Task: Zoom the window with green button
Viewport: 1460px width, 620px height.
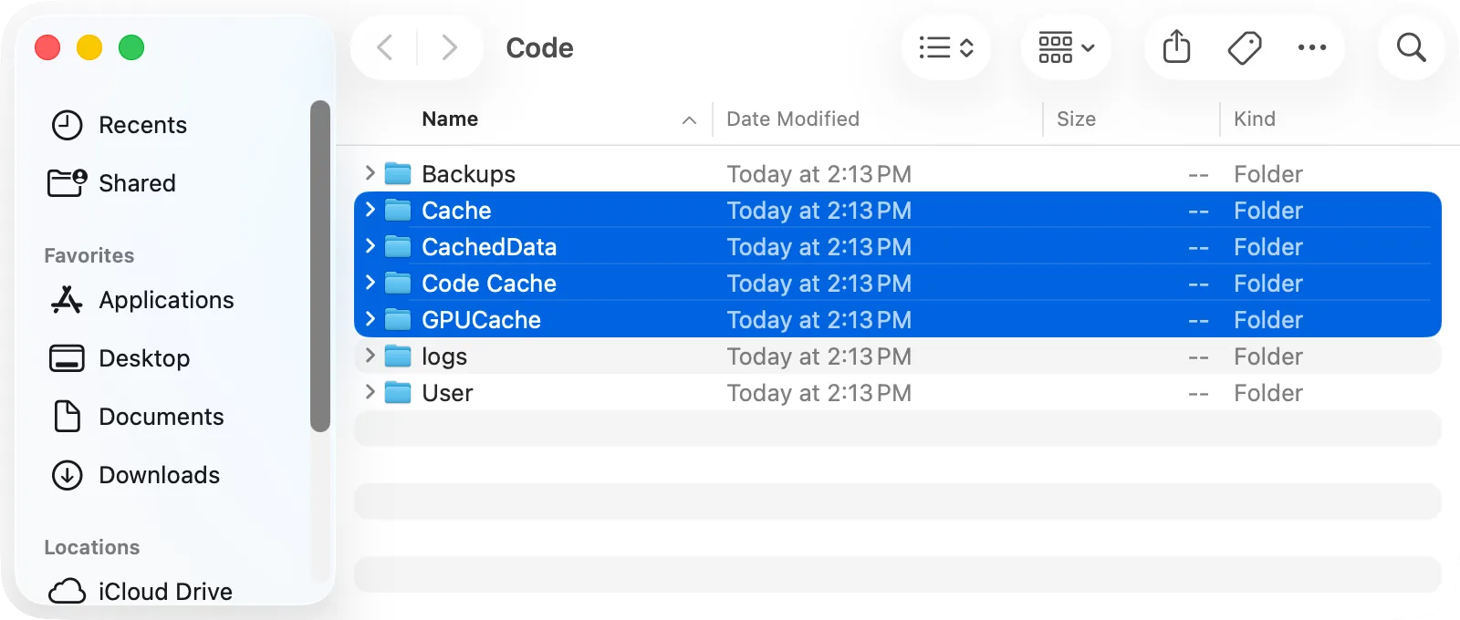Action: tap(131, 47)
